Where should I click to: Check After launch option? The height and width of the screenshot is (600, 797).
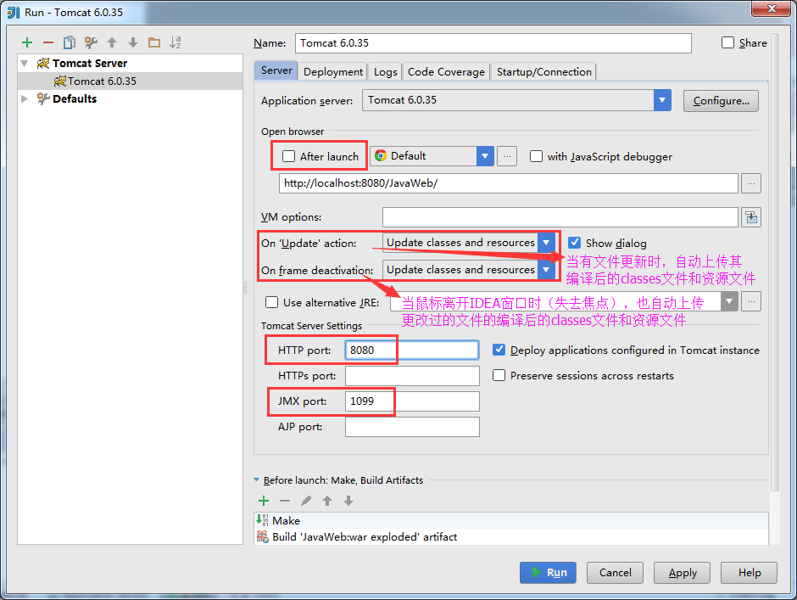pos(289,156)
